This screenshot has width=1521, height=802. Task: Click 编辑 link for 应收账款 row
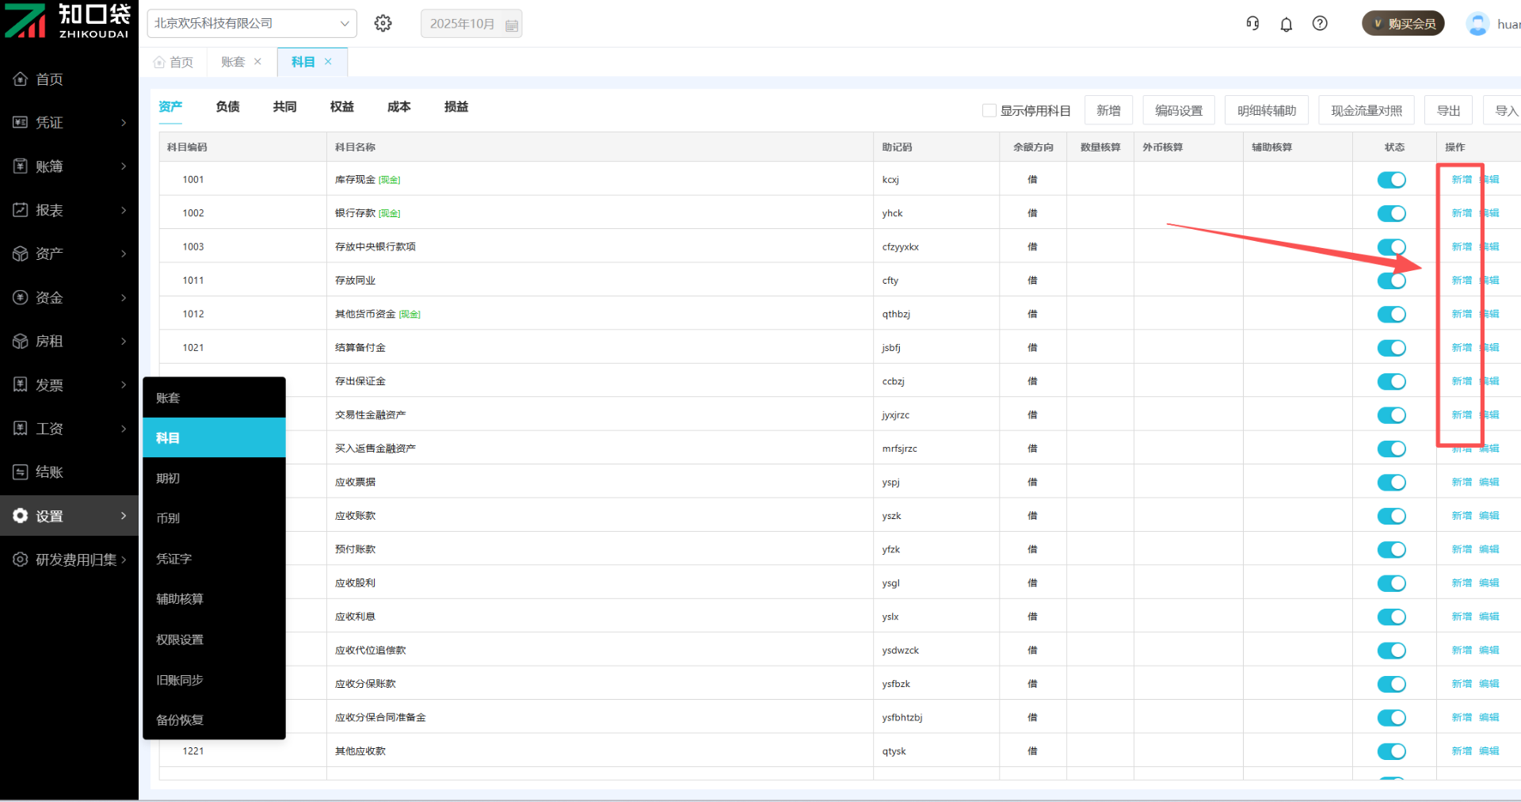pos(1489,516)
